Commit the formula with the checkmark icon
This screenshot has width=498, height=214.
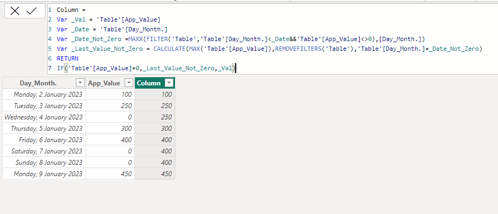pyautogui.click(x=31, y=11)
